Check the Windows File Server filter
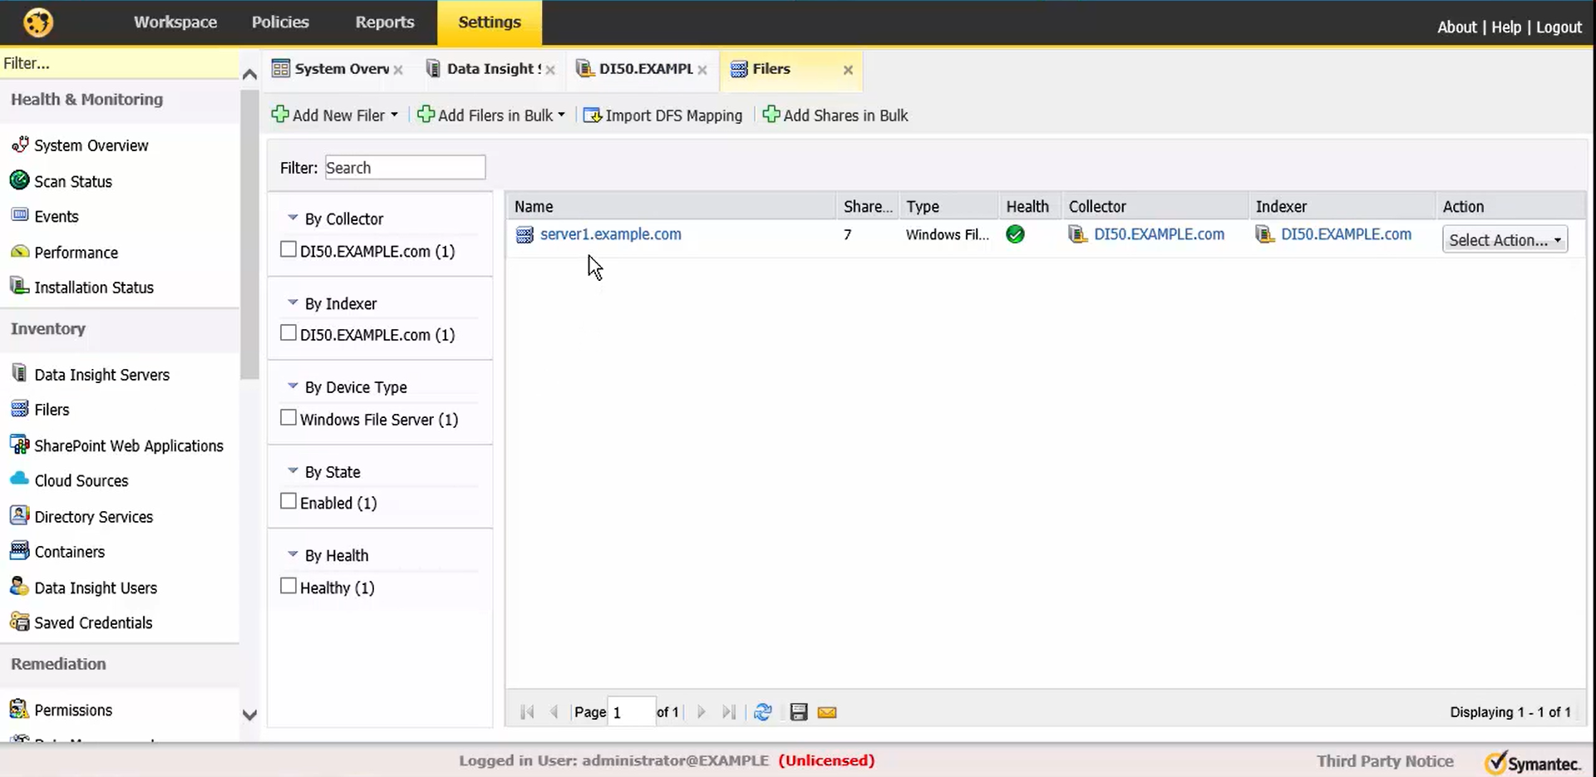1596x777 pixels. (x=288, y=418)
